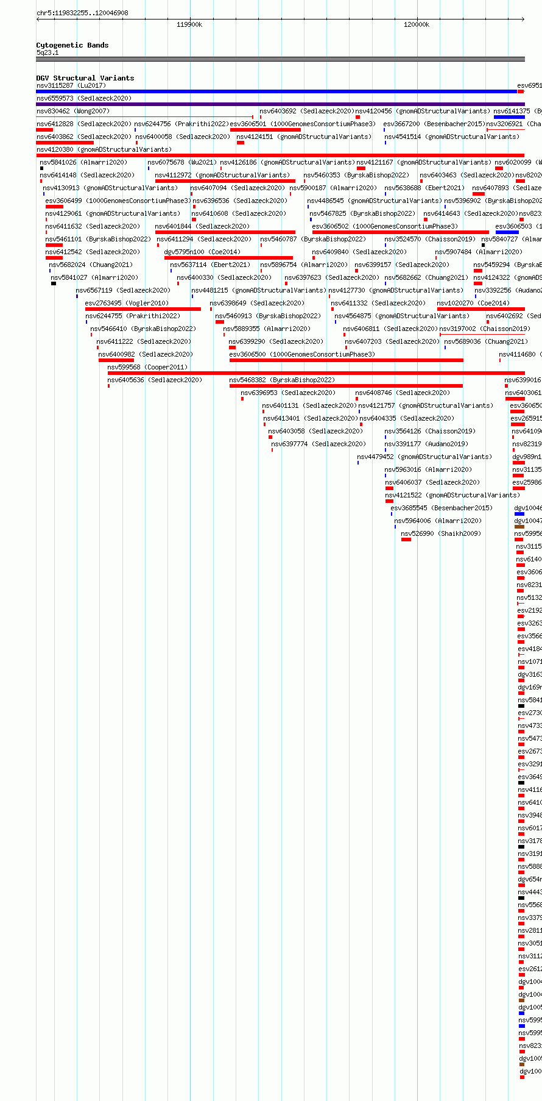Click the red bar under esv3606500
This screenshot has height=1101, width=542.
pyautogui.click(x=347, y=360)
